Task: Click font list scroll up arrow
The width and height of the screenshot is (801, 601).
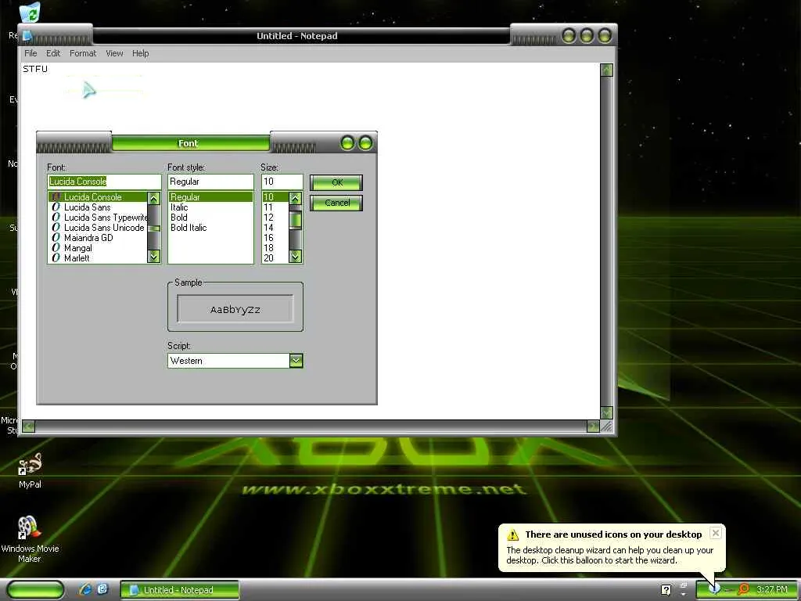Action: point(154,198)
